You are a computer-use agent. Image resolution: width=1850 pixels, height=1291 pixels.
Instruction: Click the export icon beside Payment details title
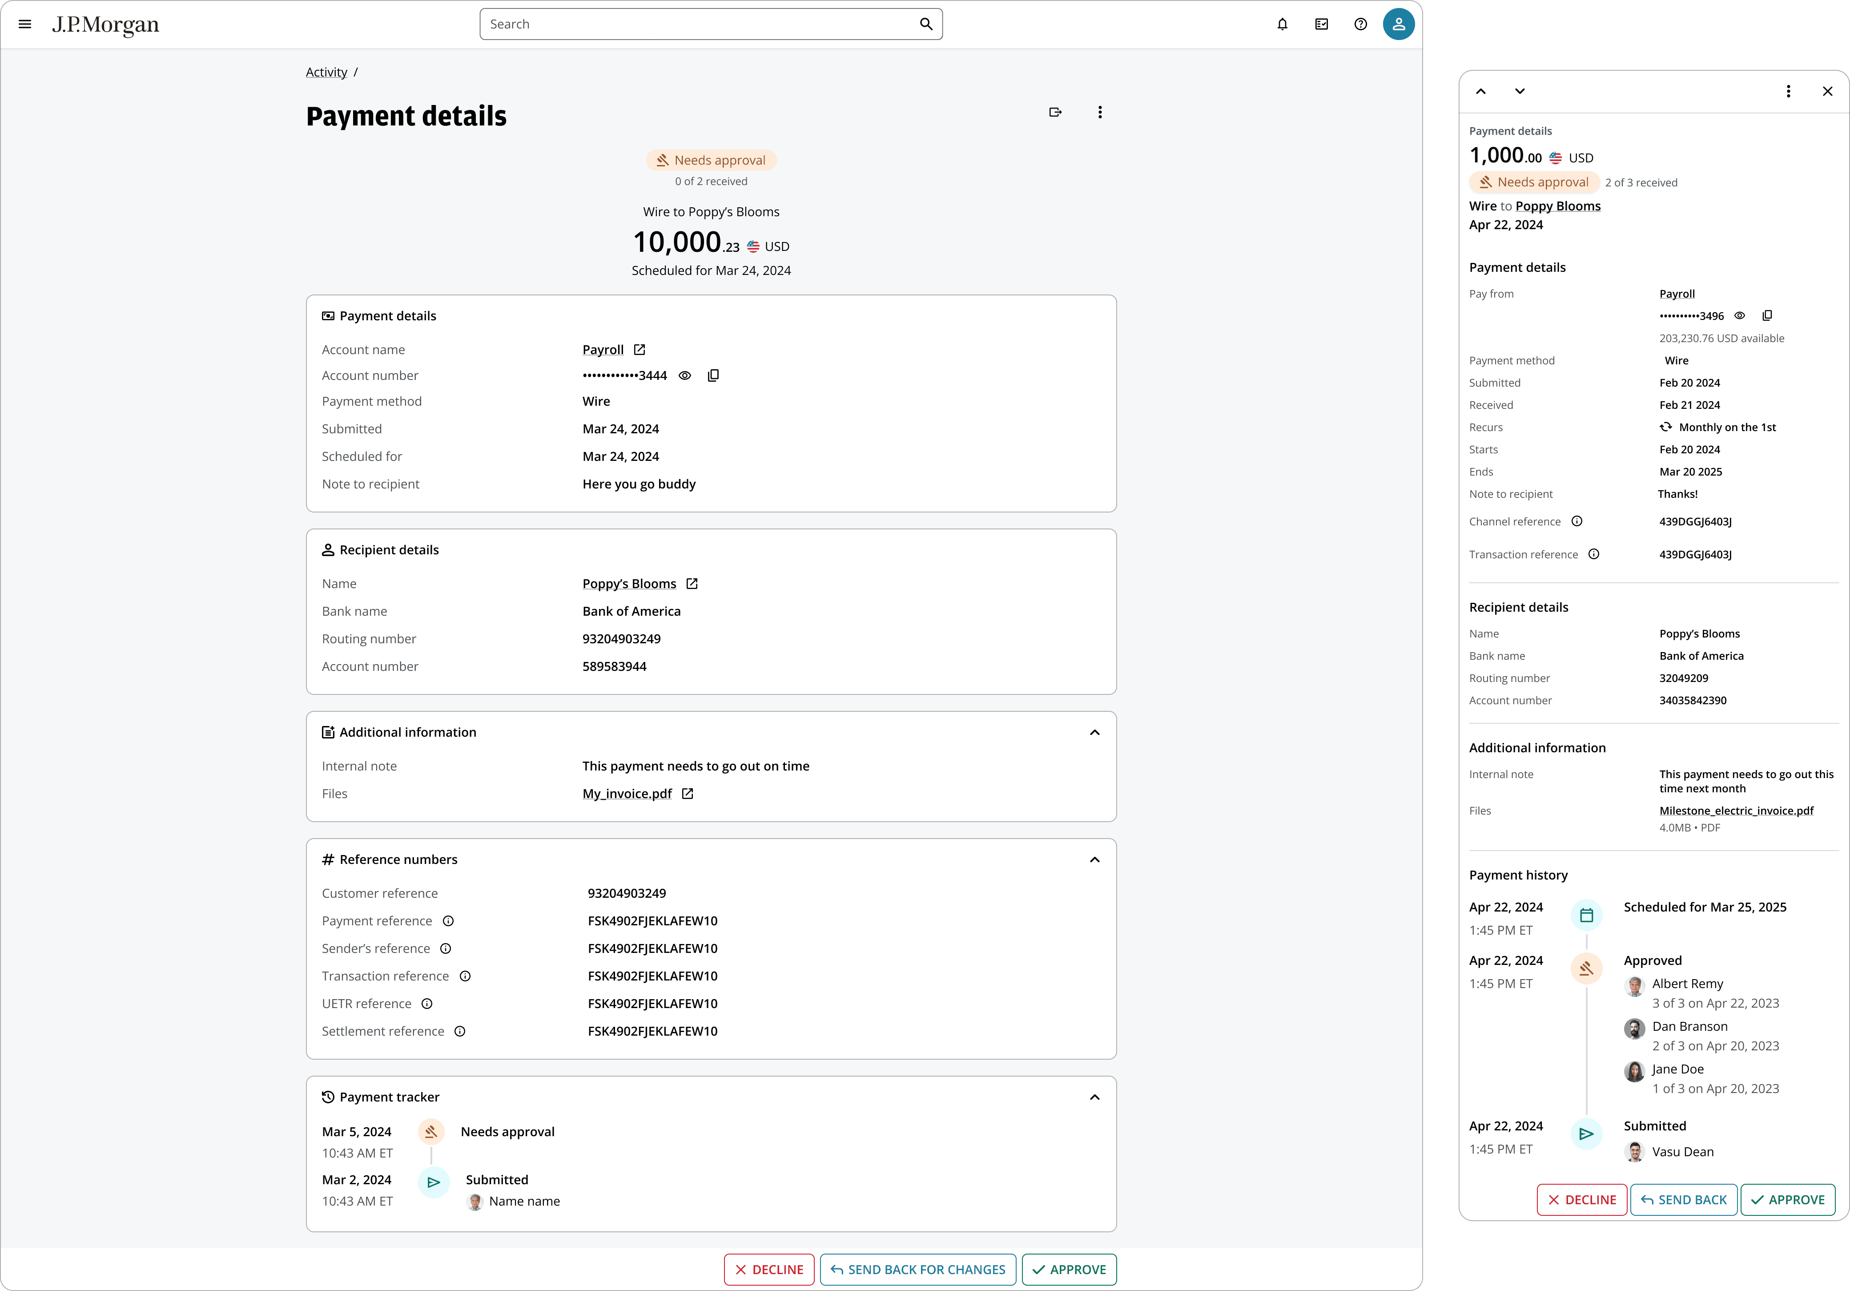[x=1055, y=112]
